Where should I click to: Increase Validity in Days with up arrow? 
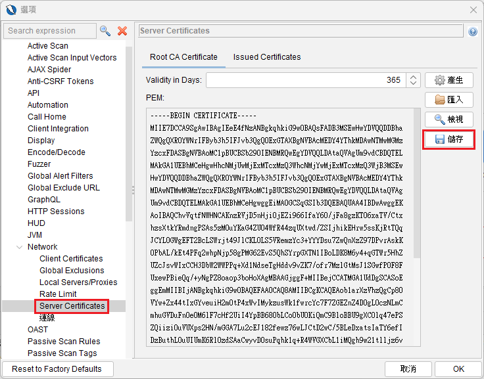414,77
